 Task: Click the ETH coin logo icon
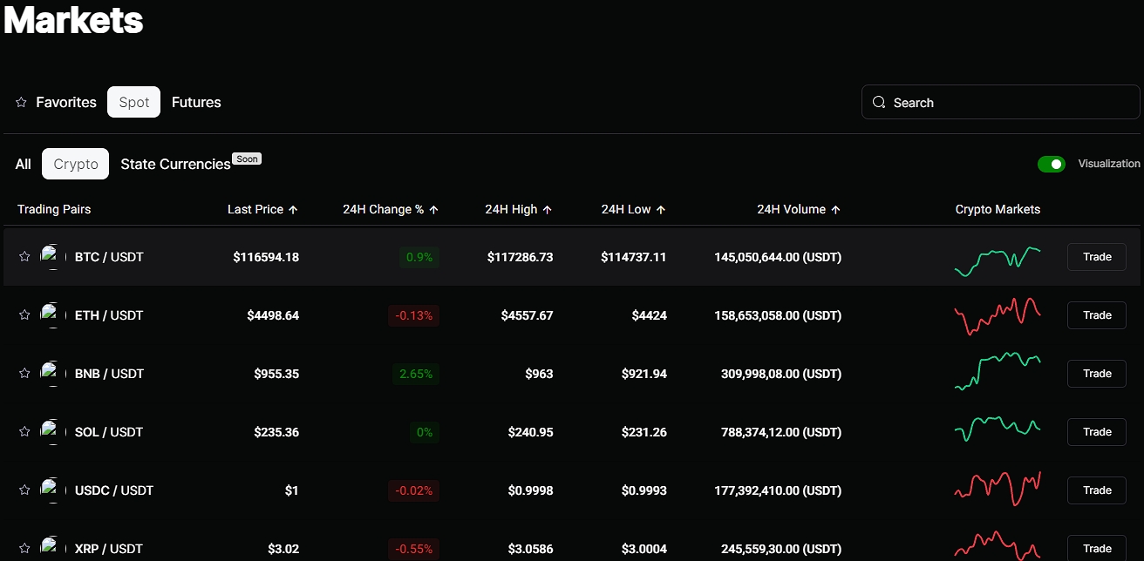pos(53,315)
